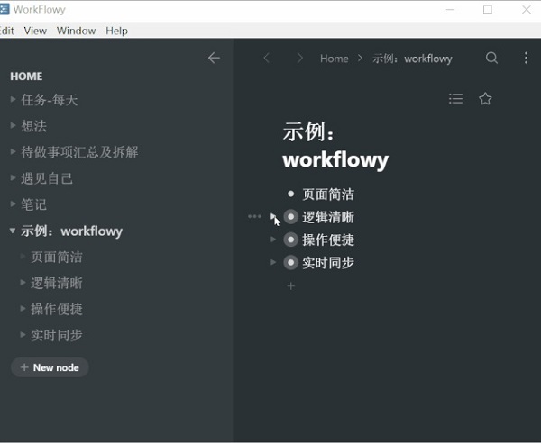Add a new item with the plus icon
This screenshot has width=541, height=443.
pyautogui.click(x=291, y=286)
